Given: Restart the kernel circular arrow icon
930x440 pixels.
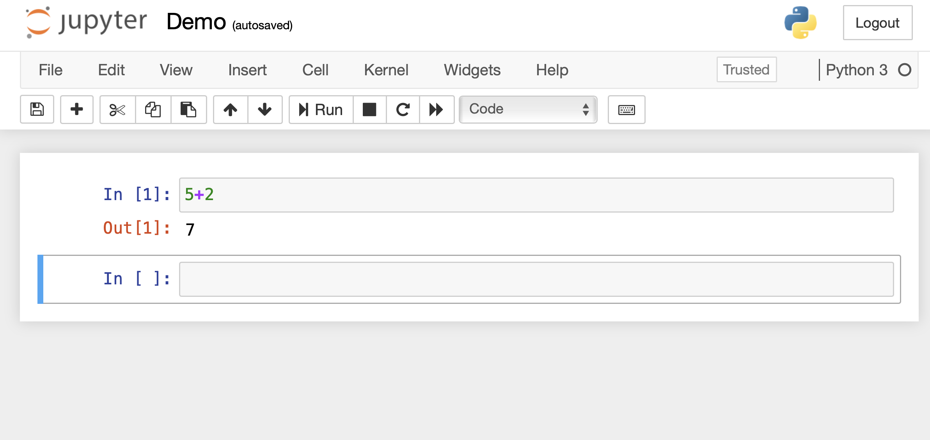Looking at the screenshot, I should 403,109.
